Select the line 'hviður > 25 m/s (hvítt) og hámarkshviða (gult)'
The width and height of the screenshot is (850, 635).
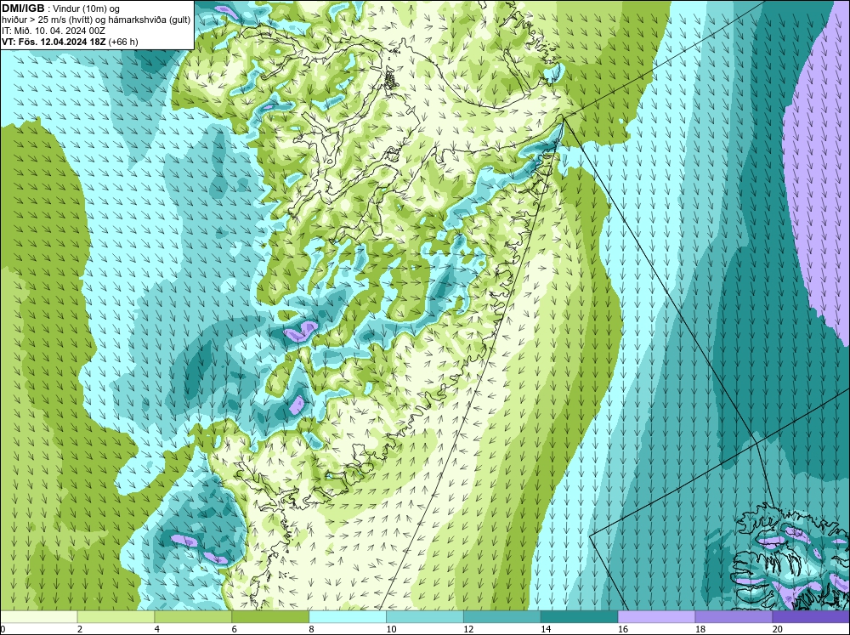point(95,20)
